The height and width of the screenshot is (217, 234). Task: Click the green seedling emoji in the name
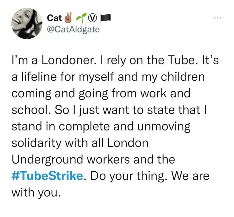click(81, 18)
